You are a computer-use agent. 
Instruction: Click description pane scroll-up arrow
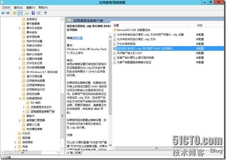pos(110,37)
